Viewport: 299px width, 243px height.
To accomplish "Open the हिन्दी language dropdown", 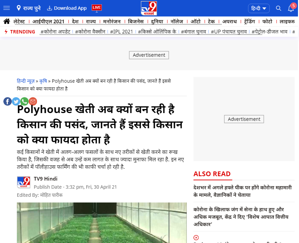I will pos(259,8).
